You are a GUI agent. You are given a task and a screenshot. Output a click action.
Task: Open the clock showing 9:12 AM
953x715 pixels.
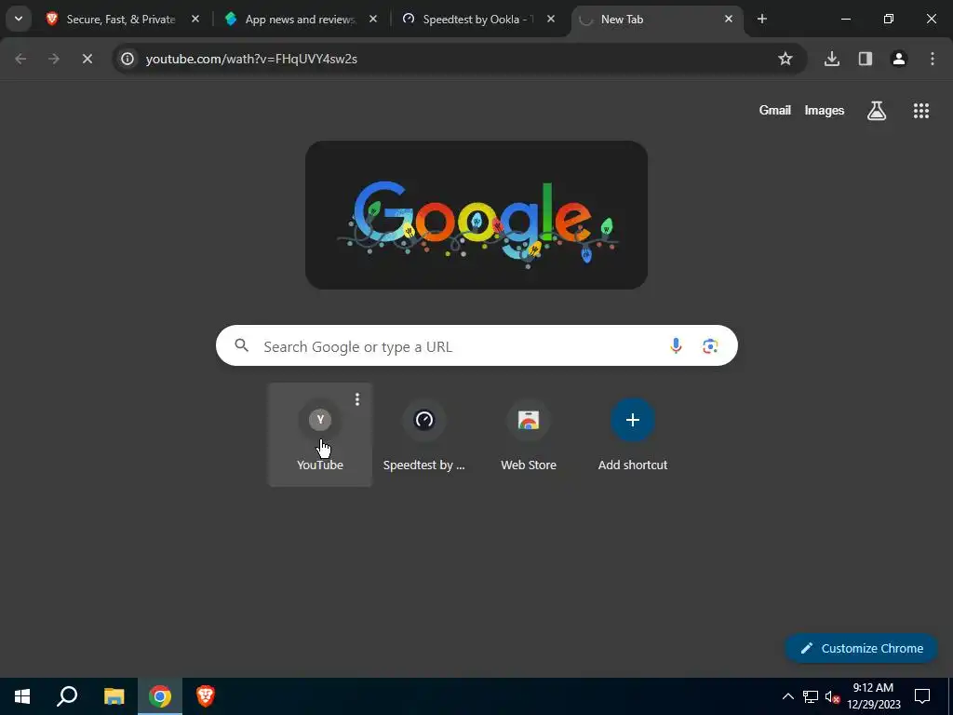tap(873, 696)
